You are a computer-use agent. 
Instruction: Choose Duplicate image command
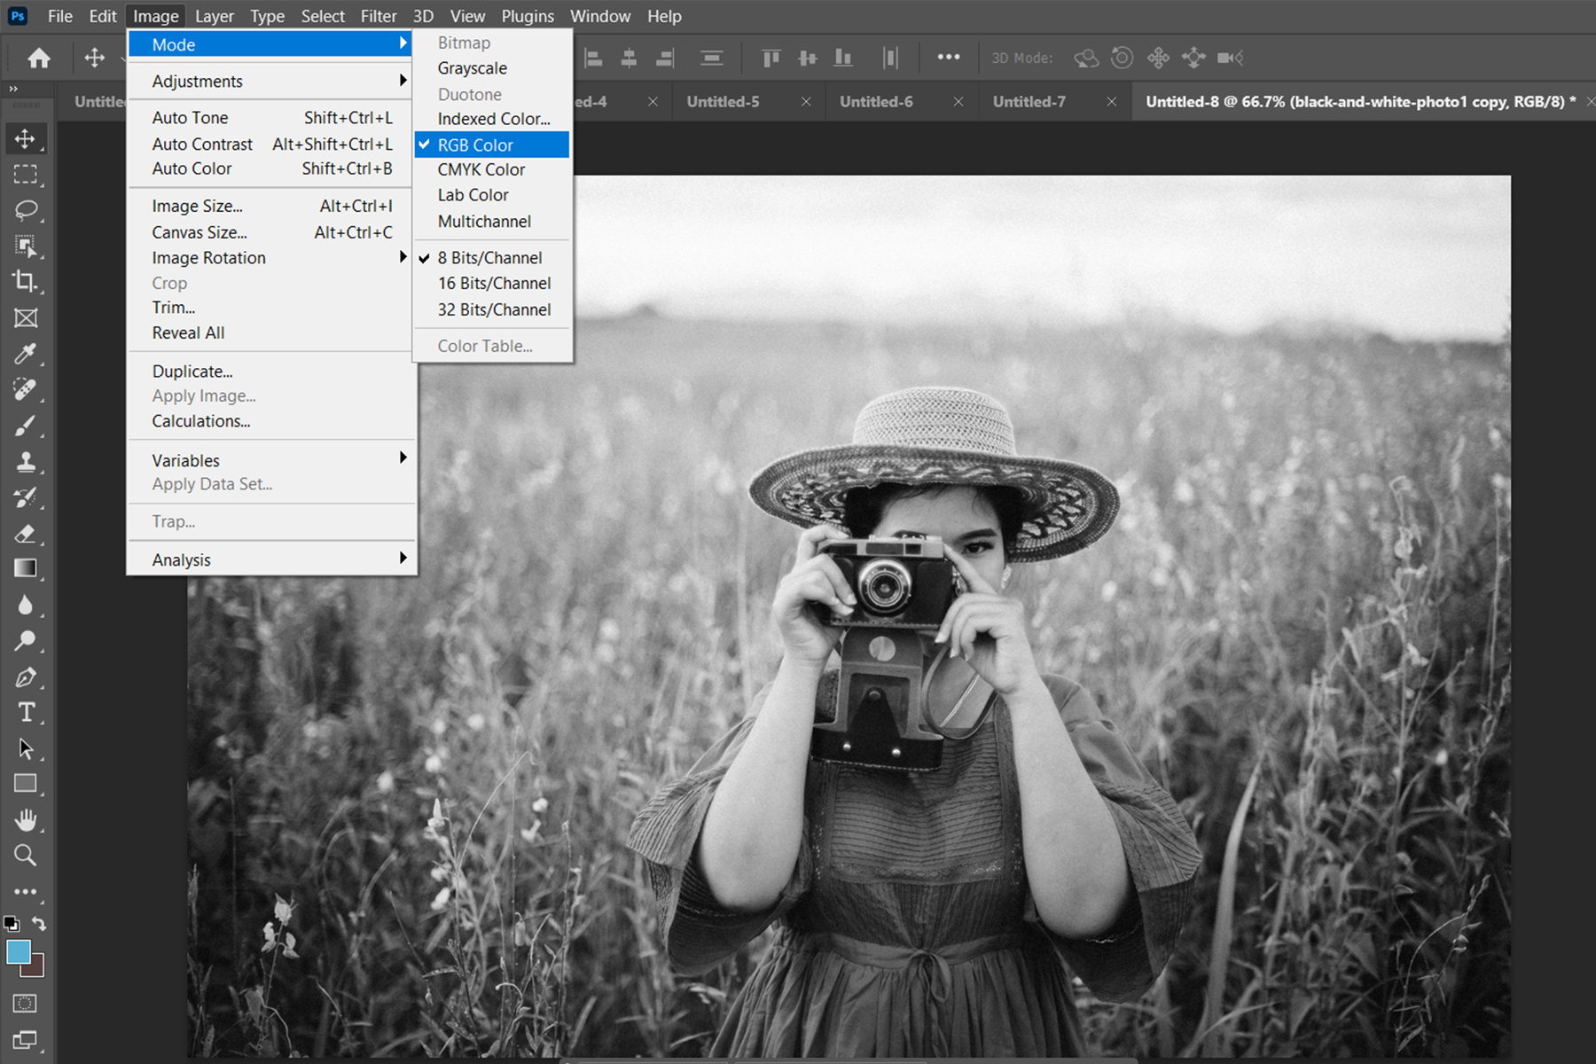(x=270, y=372)
